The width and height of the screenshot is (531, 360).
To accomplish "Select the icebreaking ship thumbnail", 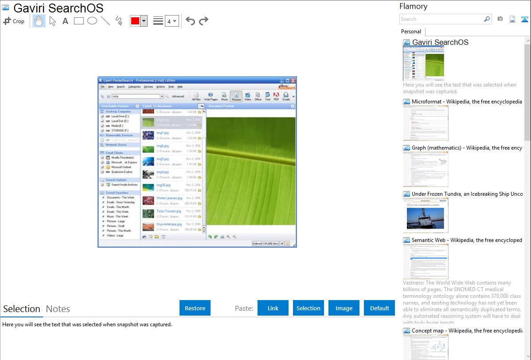I will (x=426, y=215).
